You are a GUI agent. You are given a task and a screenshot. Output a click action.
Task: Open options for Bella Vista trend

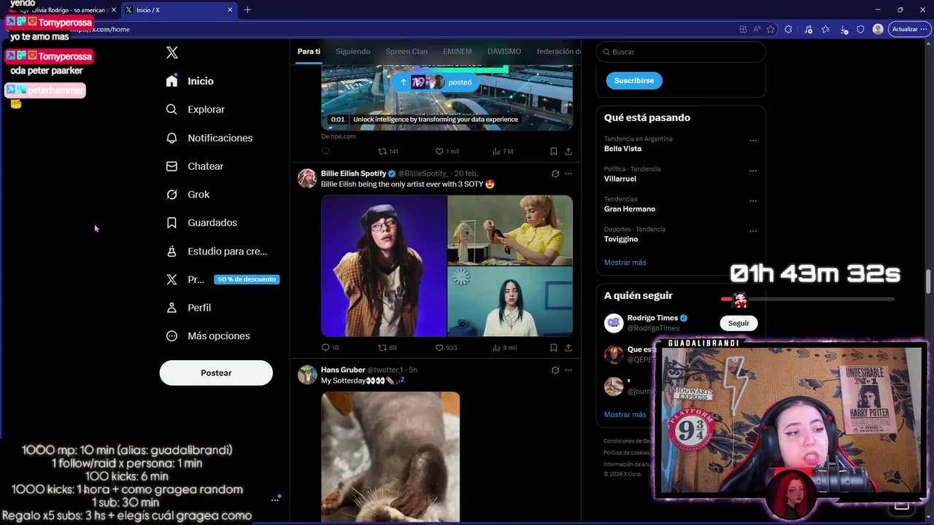tap(753, 141)
